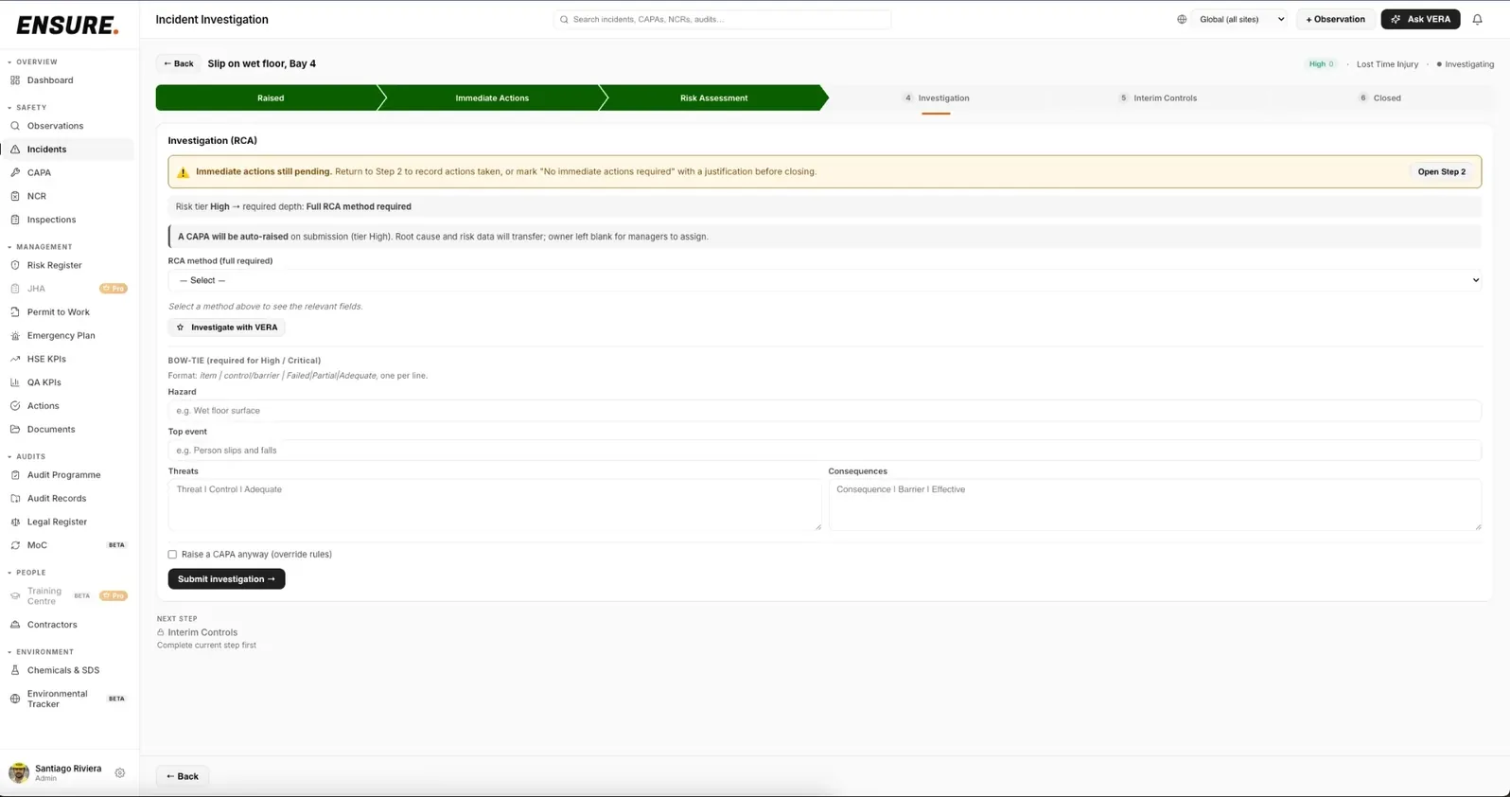Click the Audit Programme clipboard icon

[x=15, y=475]
